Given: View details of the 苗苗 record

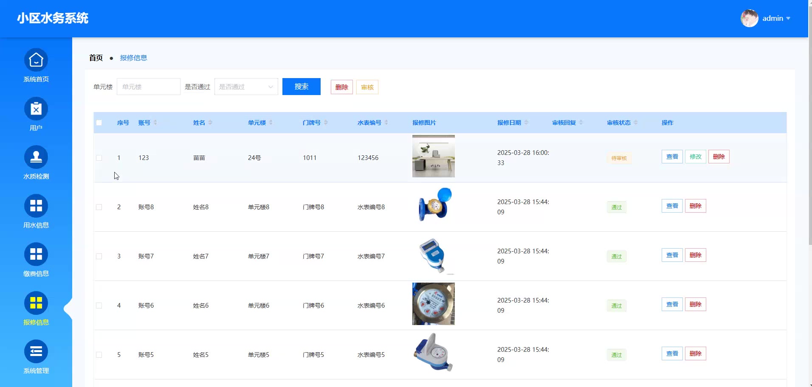Looking at the screenshot, I should (x=672, y=157).
